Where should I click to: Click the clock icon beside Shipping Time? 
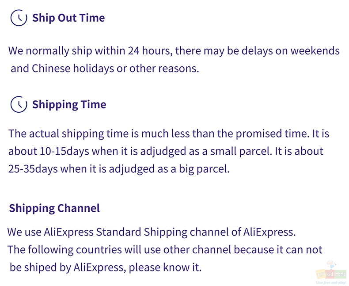(19, 104)
